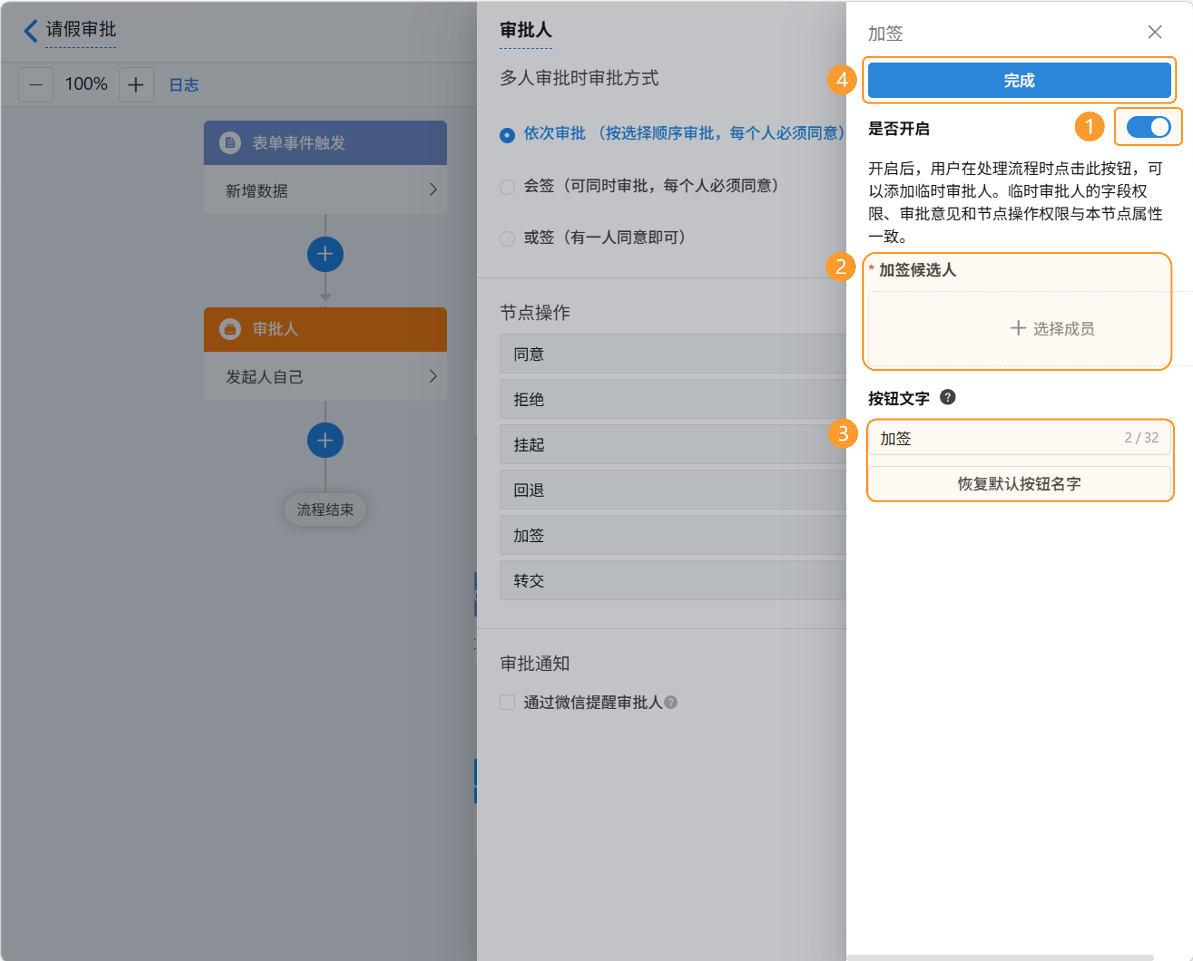Select the 会签 approval method
The image size is (1193, 961).
pos(507,186)
